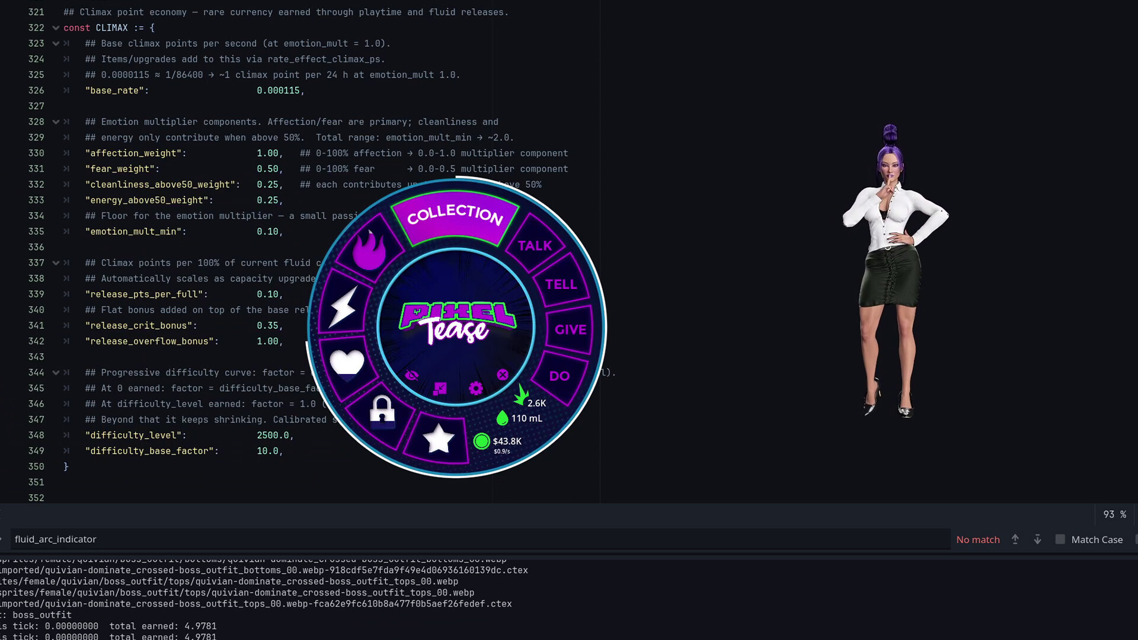
Task: Click the find field containing fluid_arc_indicator
Action: point(480,539)
